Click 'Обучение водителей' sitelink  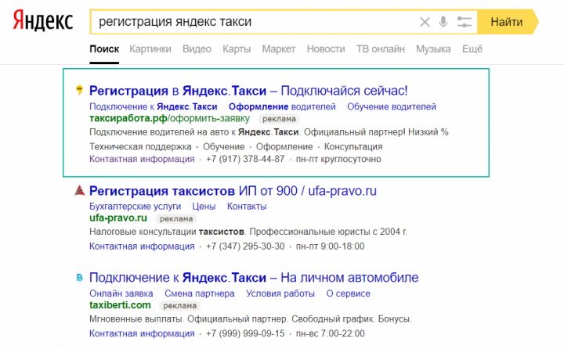[392, 106]
